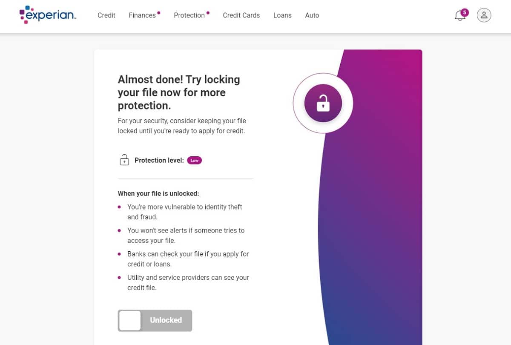The height and width of the screenshot is (345, 511).
Task: Open the Loans page
Action: click(282, 15)
